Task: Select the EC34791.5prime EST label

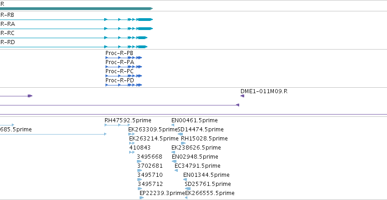Action: 197,166
